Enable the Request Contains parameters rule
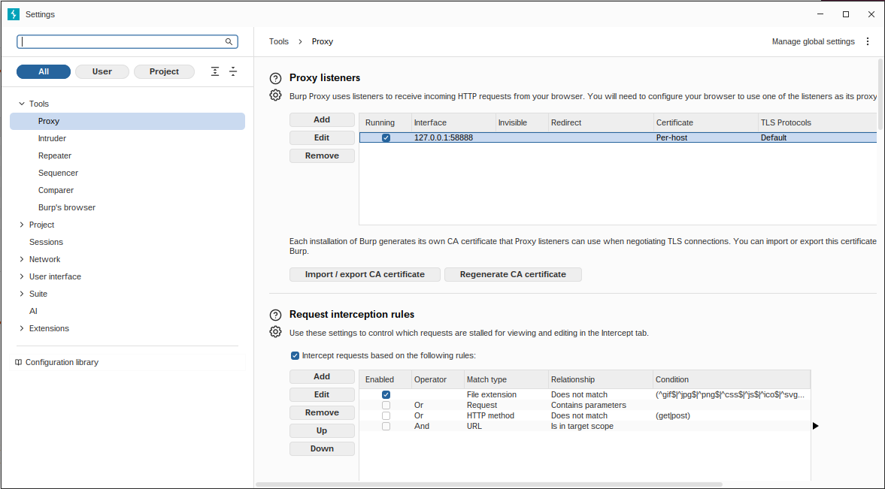Image resolution: width=885 pixels, height=489 pixels. [386, 405]
